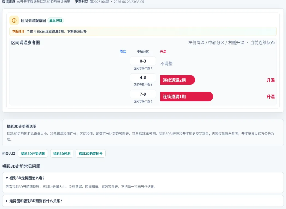Open the 福彩3D晒票同号 link

[91, 154]
